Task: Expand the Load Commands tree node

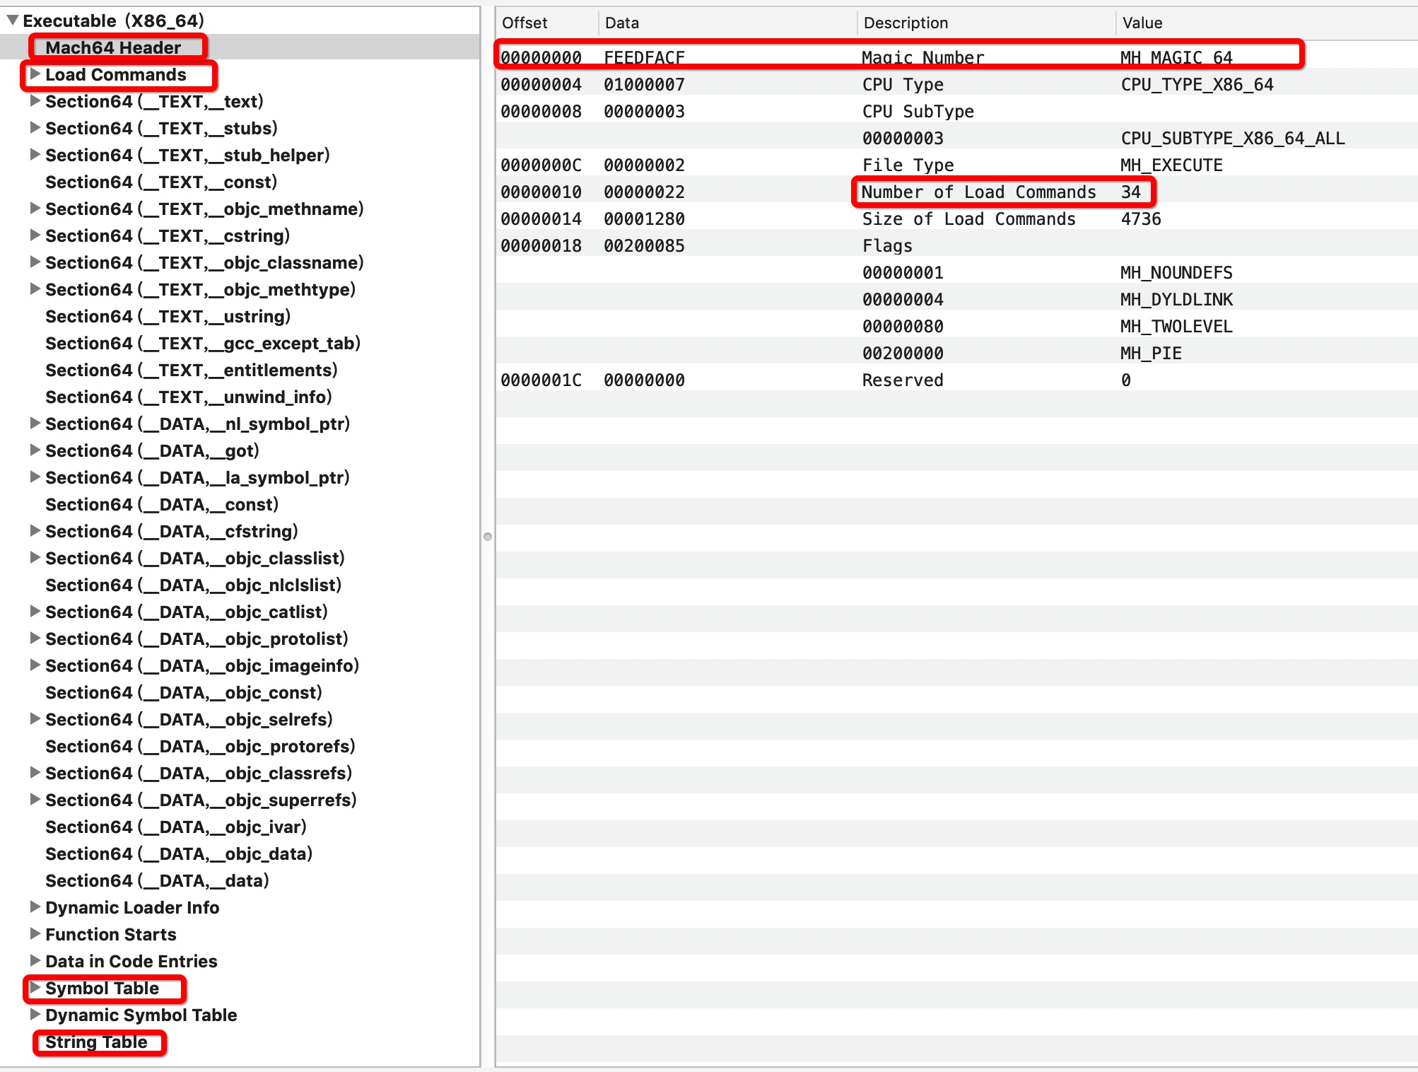Action: [x=35, y=74]
